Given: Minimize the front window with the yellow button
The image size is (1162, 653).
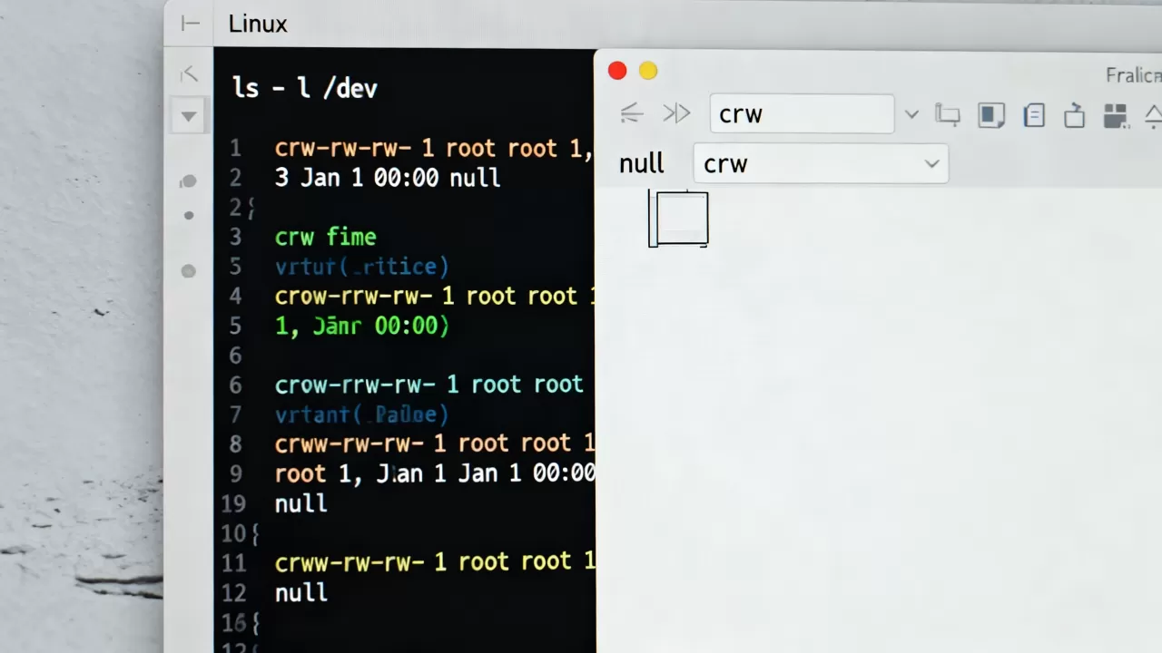Looking at the screenshot, I should [648, 71].
